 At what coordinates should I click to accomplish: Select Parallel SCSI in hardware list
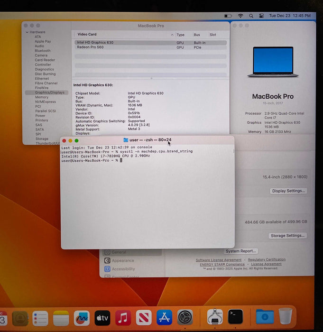coord(46,111)
